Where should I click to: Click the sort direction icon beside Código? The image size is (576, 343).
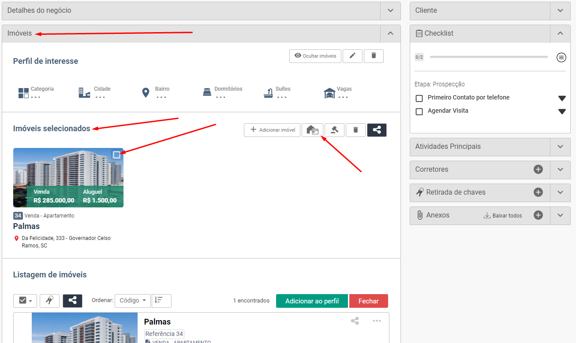pyautogui.click(x=161, y=301)
